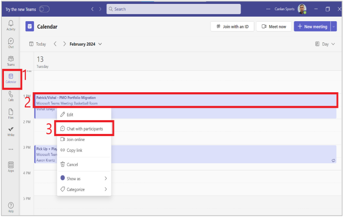Go to next day arrow
344x218 pixels.
point(64,44)
